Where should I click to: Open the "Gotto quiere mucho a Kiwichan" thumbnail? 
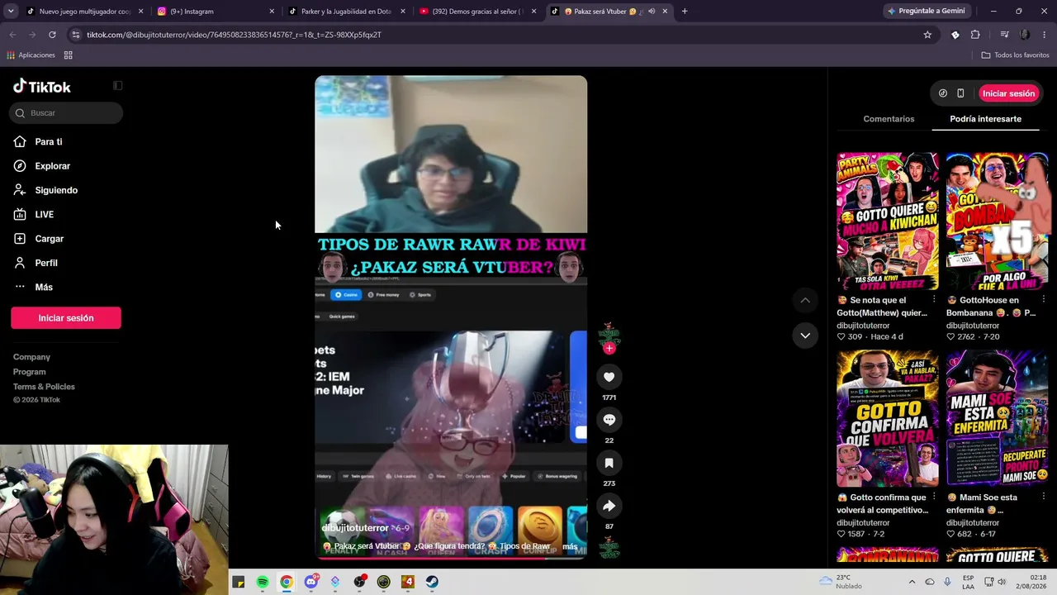(888, 221)
